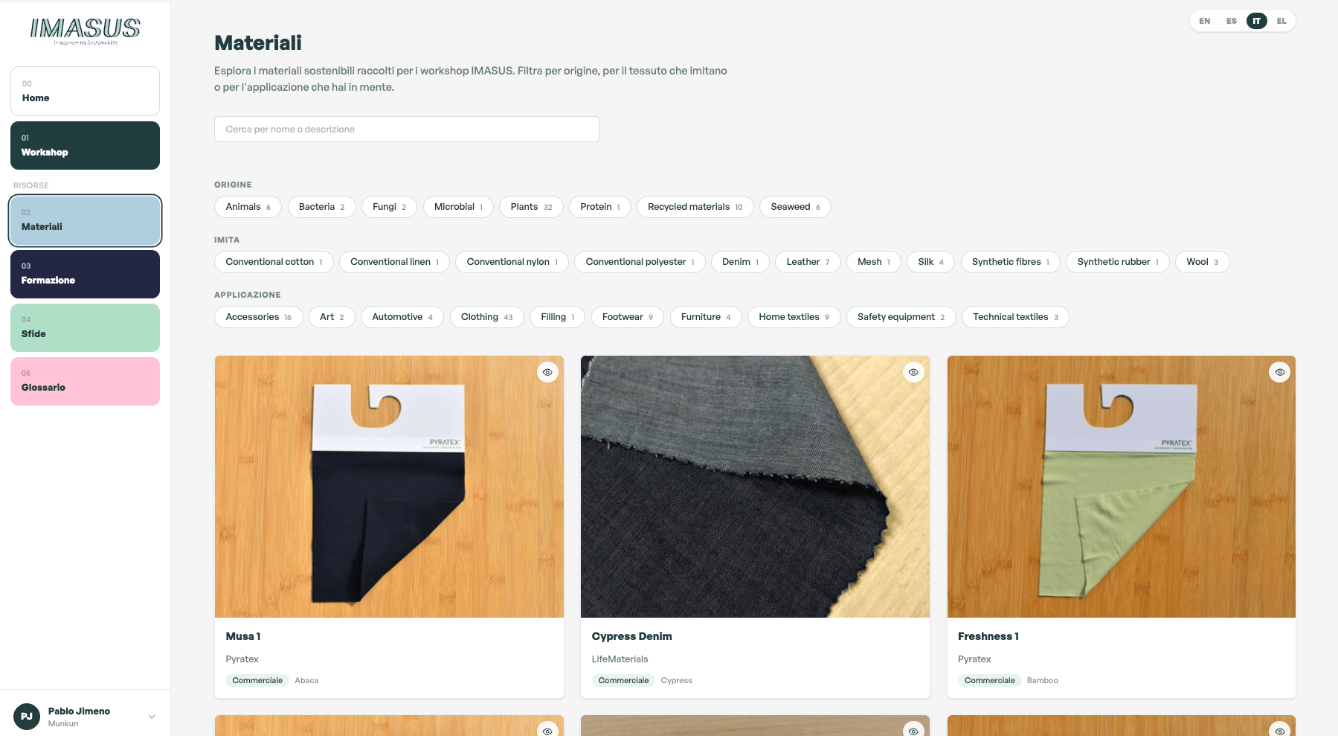Filter application by Art

click(332, 317)
